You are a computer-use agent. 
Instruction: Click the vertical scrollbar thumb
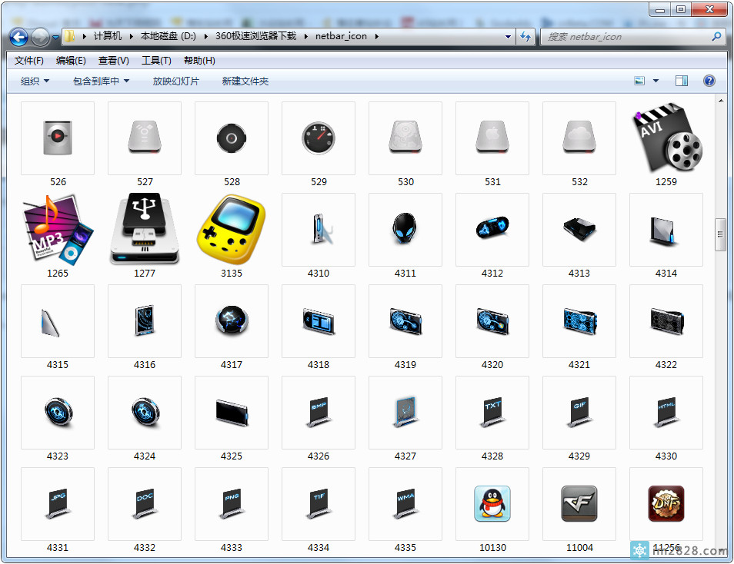[721, 234]
